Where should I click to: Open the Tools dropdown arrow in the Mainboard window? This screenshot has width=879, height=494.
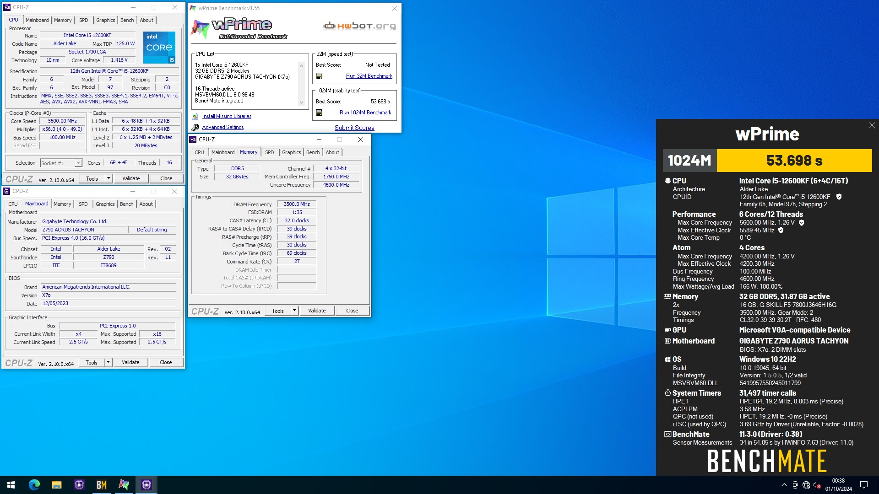(108, 362)
